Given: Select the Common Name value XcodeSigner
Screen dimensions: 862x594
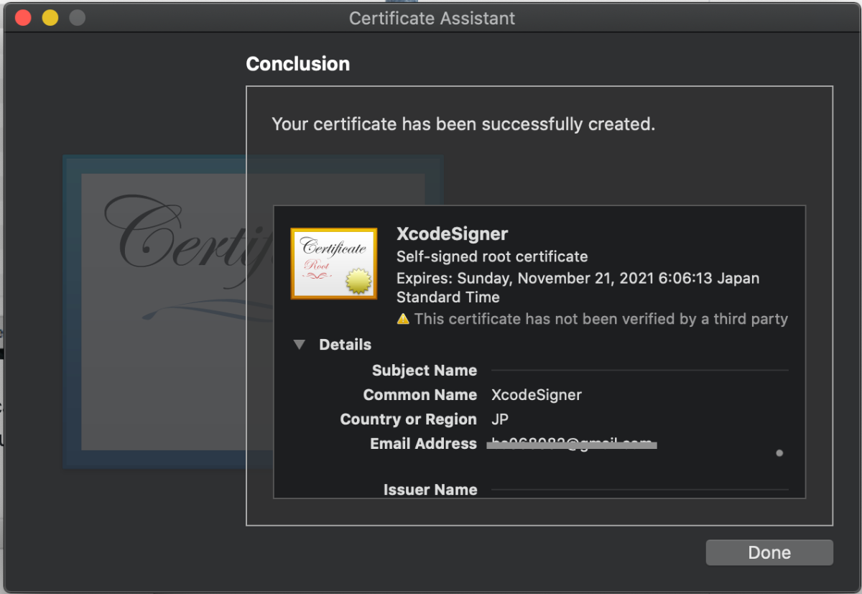Looking at the screenshot, I should pyautogui.click(x=537, y=395).
